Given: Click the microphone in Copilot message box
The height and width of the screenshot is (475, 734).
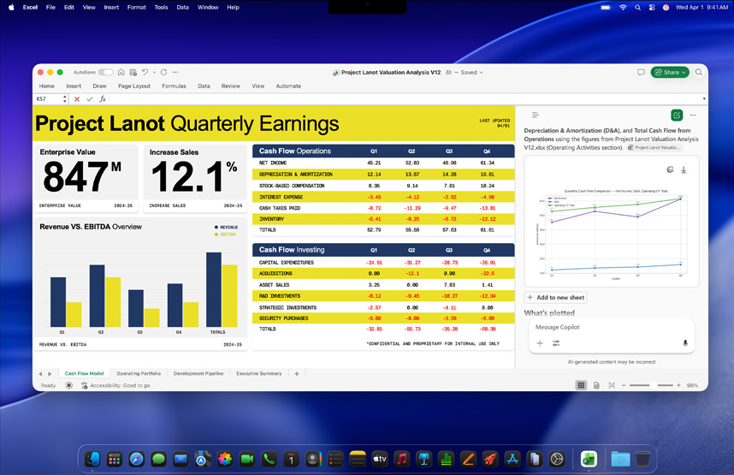Looking at the screenshot, I should [684, 343].
